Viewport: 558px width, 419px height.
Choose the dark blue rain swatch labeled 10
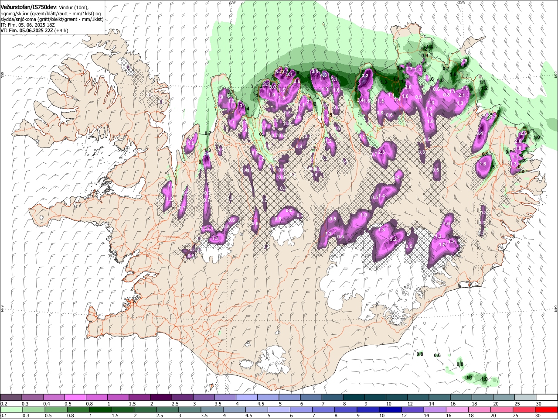(x=391, y=409)
